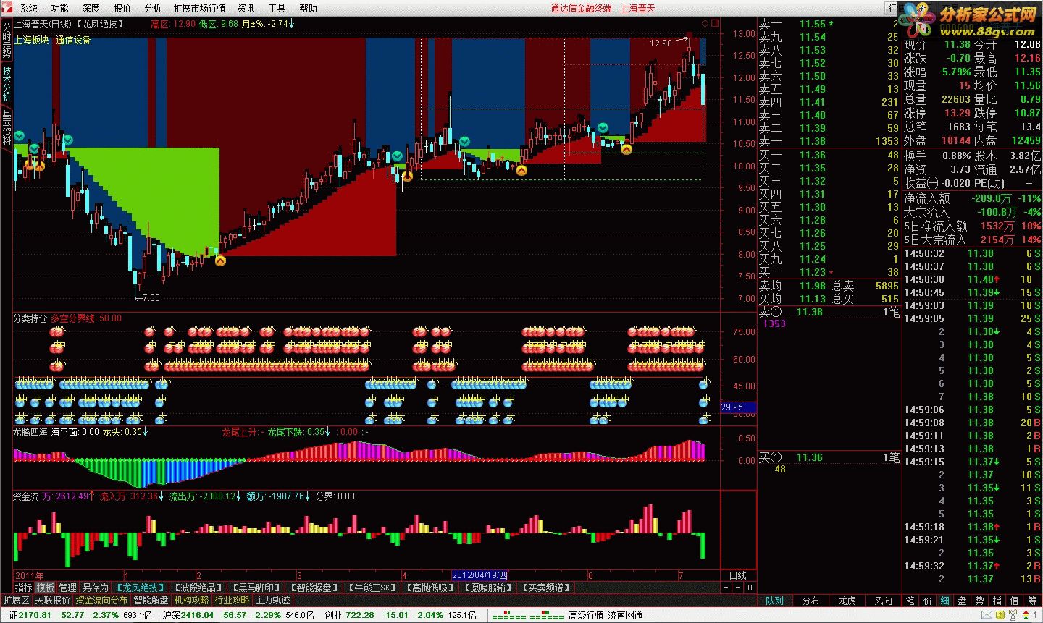Select the 模板 tab
The height and width of the screenshot is (623, 1043).
(46, 588)
